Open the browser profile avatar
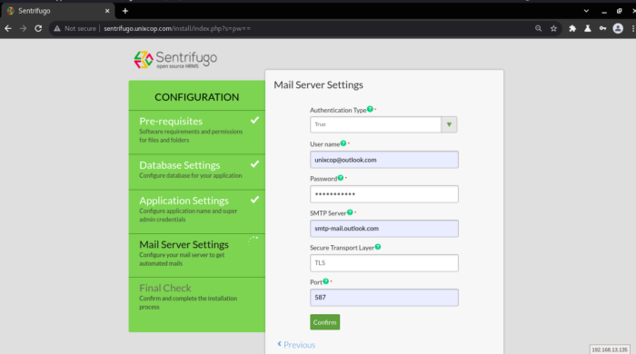Image resolution: width=636 pixels, height=354 pixels. point(618,28)
